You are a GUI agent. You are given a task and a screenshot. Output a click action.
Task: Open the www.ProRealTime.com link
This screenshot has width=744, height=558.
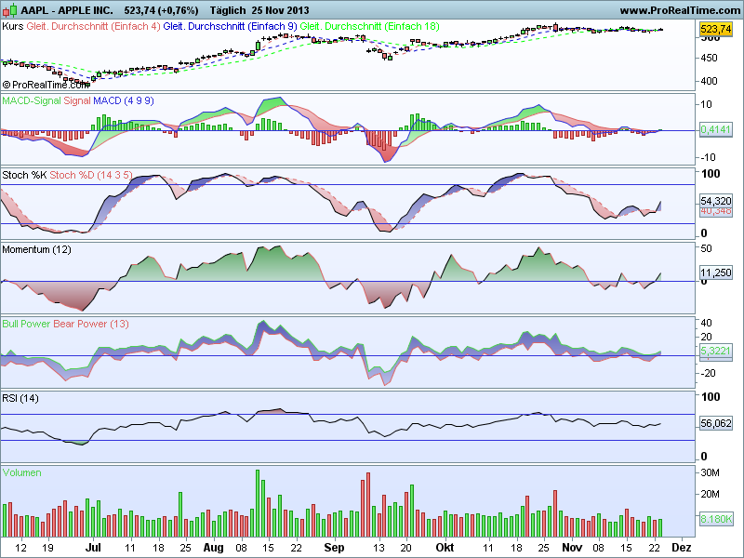point(681,10)
